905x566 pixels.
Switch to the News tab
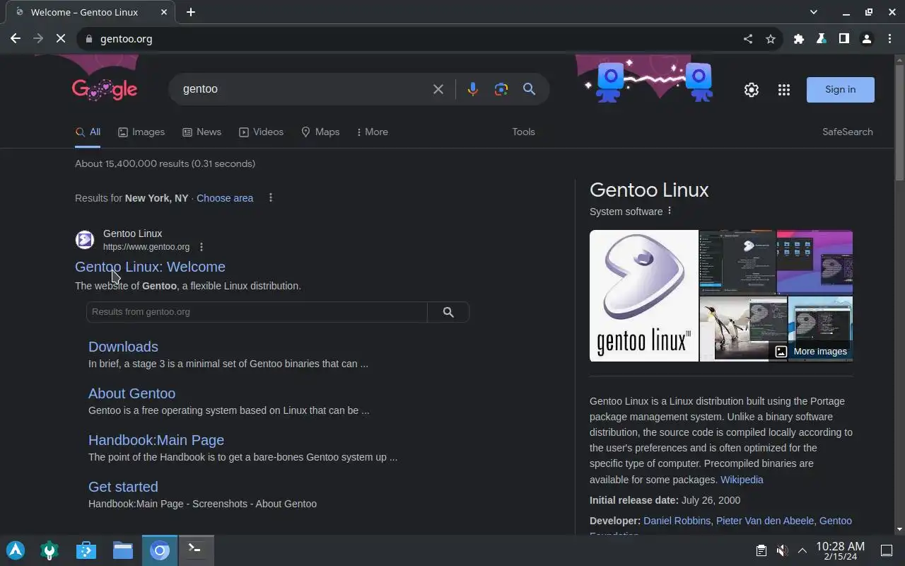202,132
